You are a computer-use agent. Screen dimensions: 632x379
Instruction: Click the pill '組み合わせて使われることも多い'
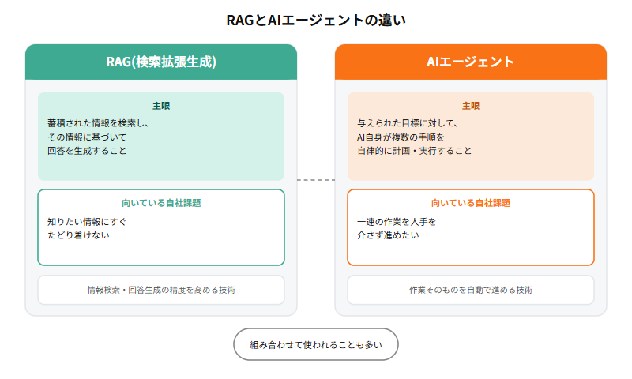coord(315,345)
